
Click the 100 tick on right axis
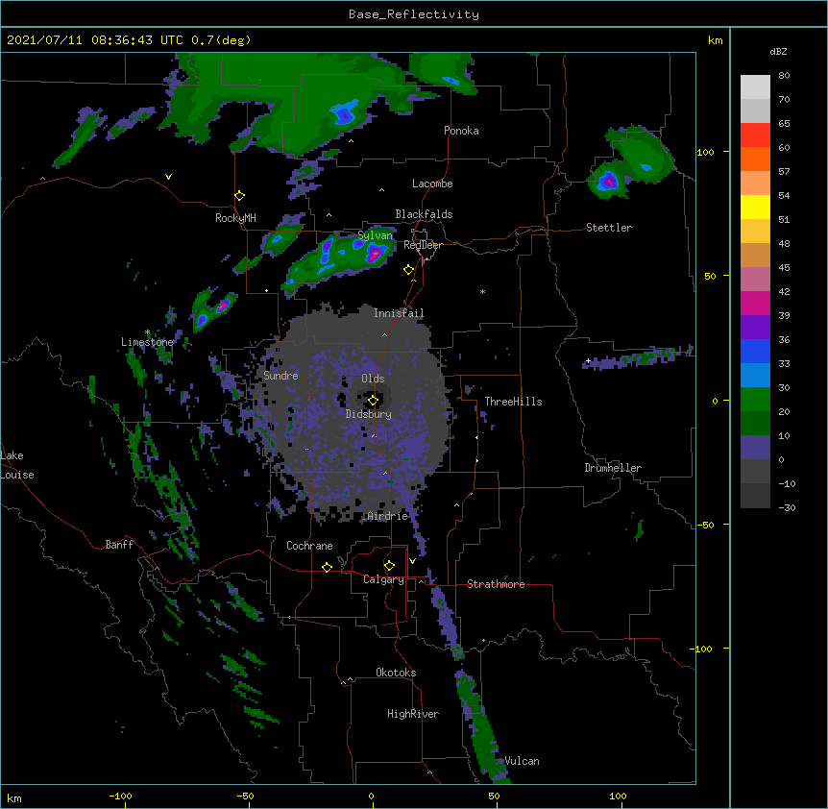[705, 152]
